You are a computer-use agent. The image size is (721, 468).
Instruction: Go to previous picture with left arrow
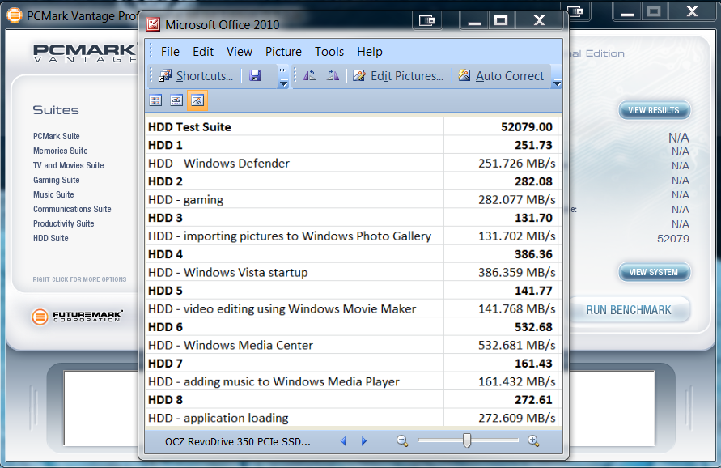click(343, 441)
